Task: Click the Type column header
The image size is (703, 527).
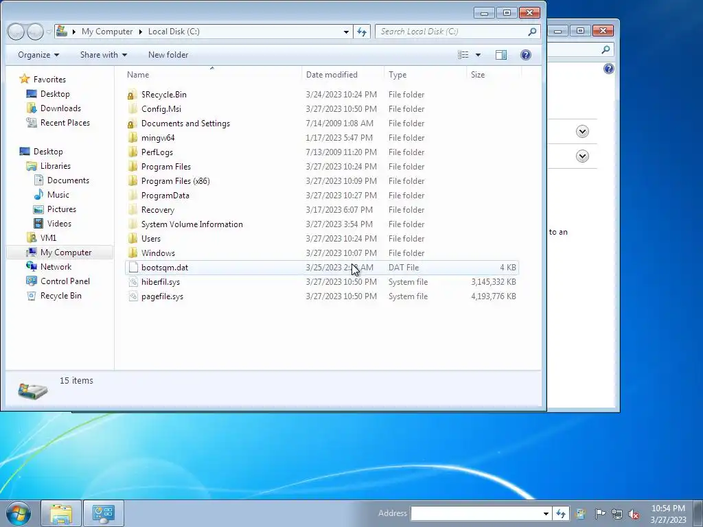Action: click(x=425, y=74)
